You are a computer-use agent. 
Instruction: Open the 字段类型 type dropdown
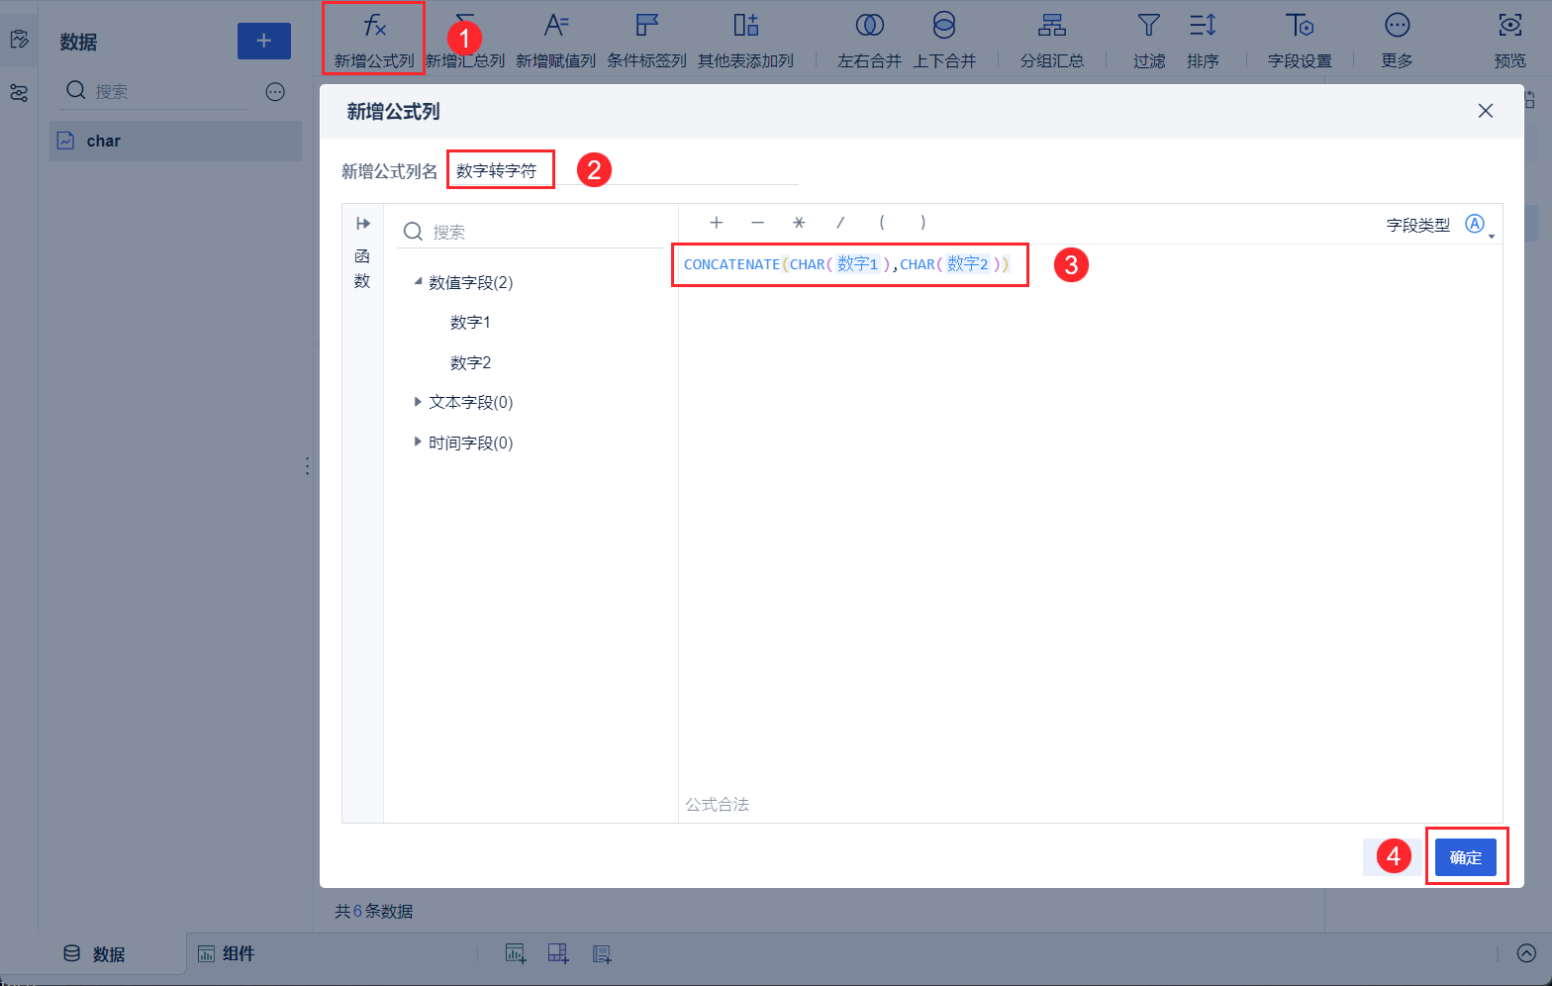click(x=1480, y=225)
